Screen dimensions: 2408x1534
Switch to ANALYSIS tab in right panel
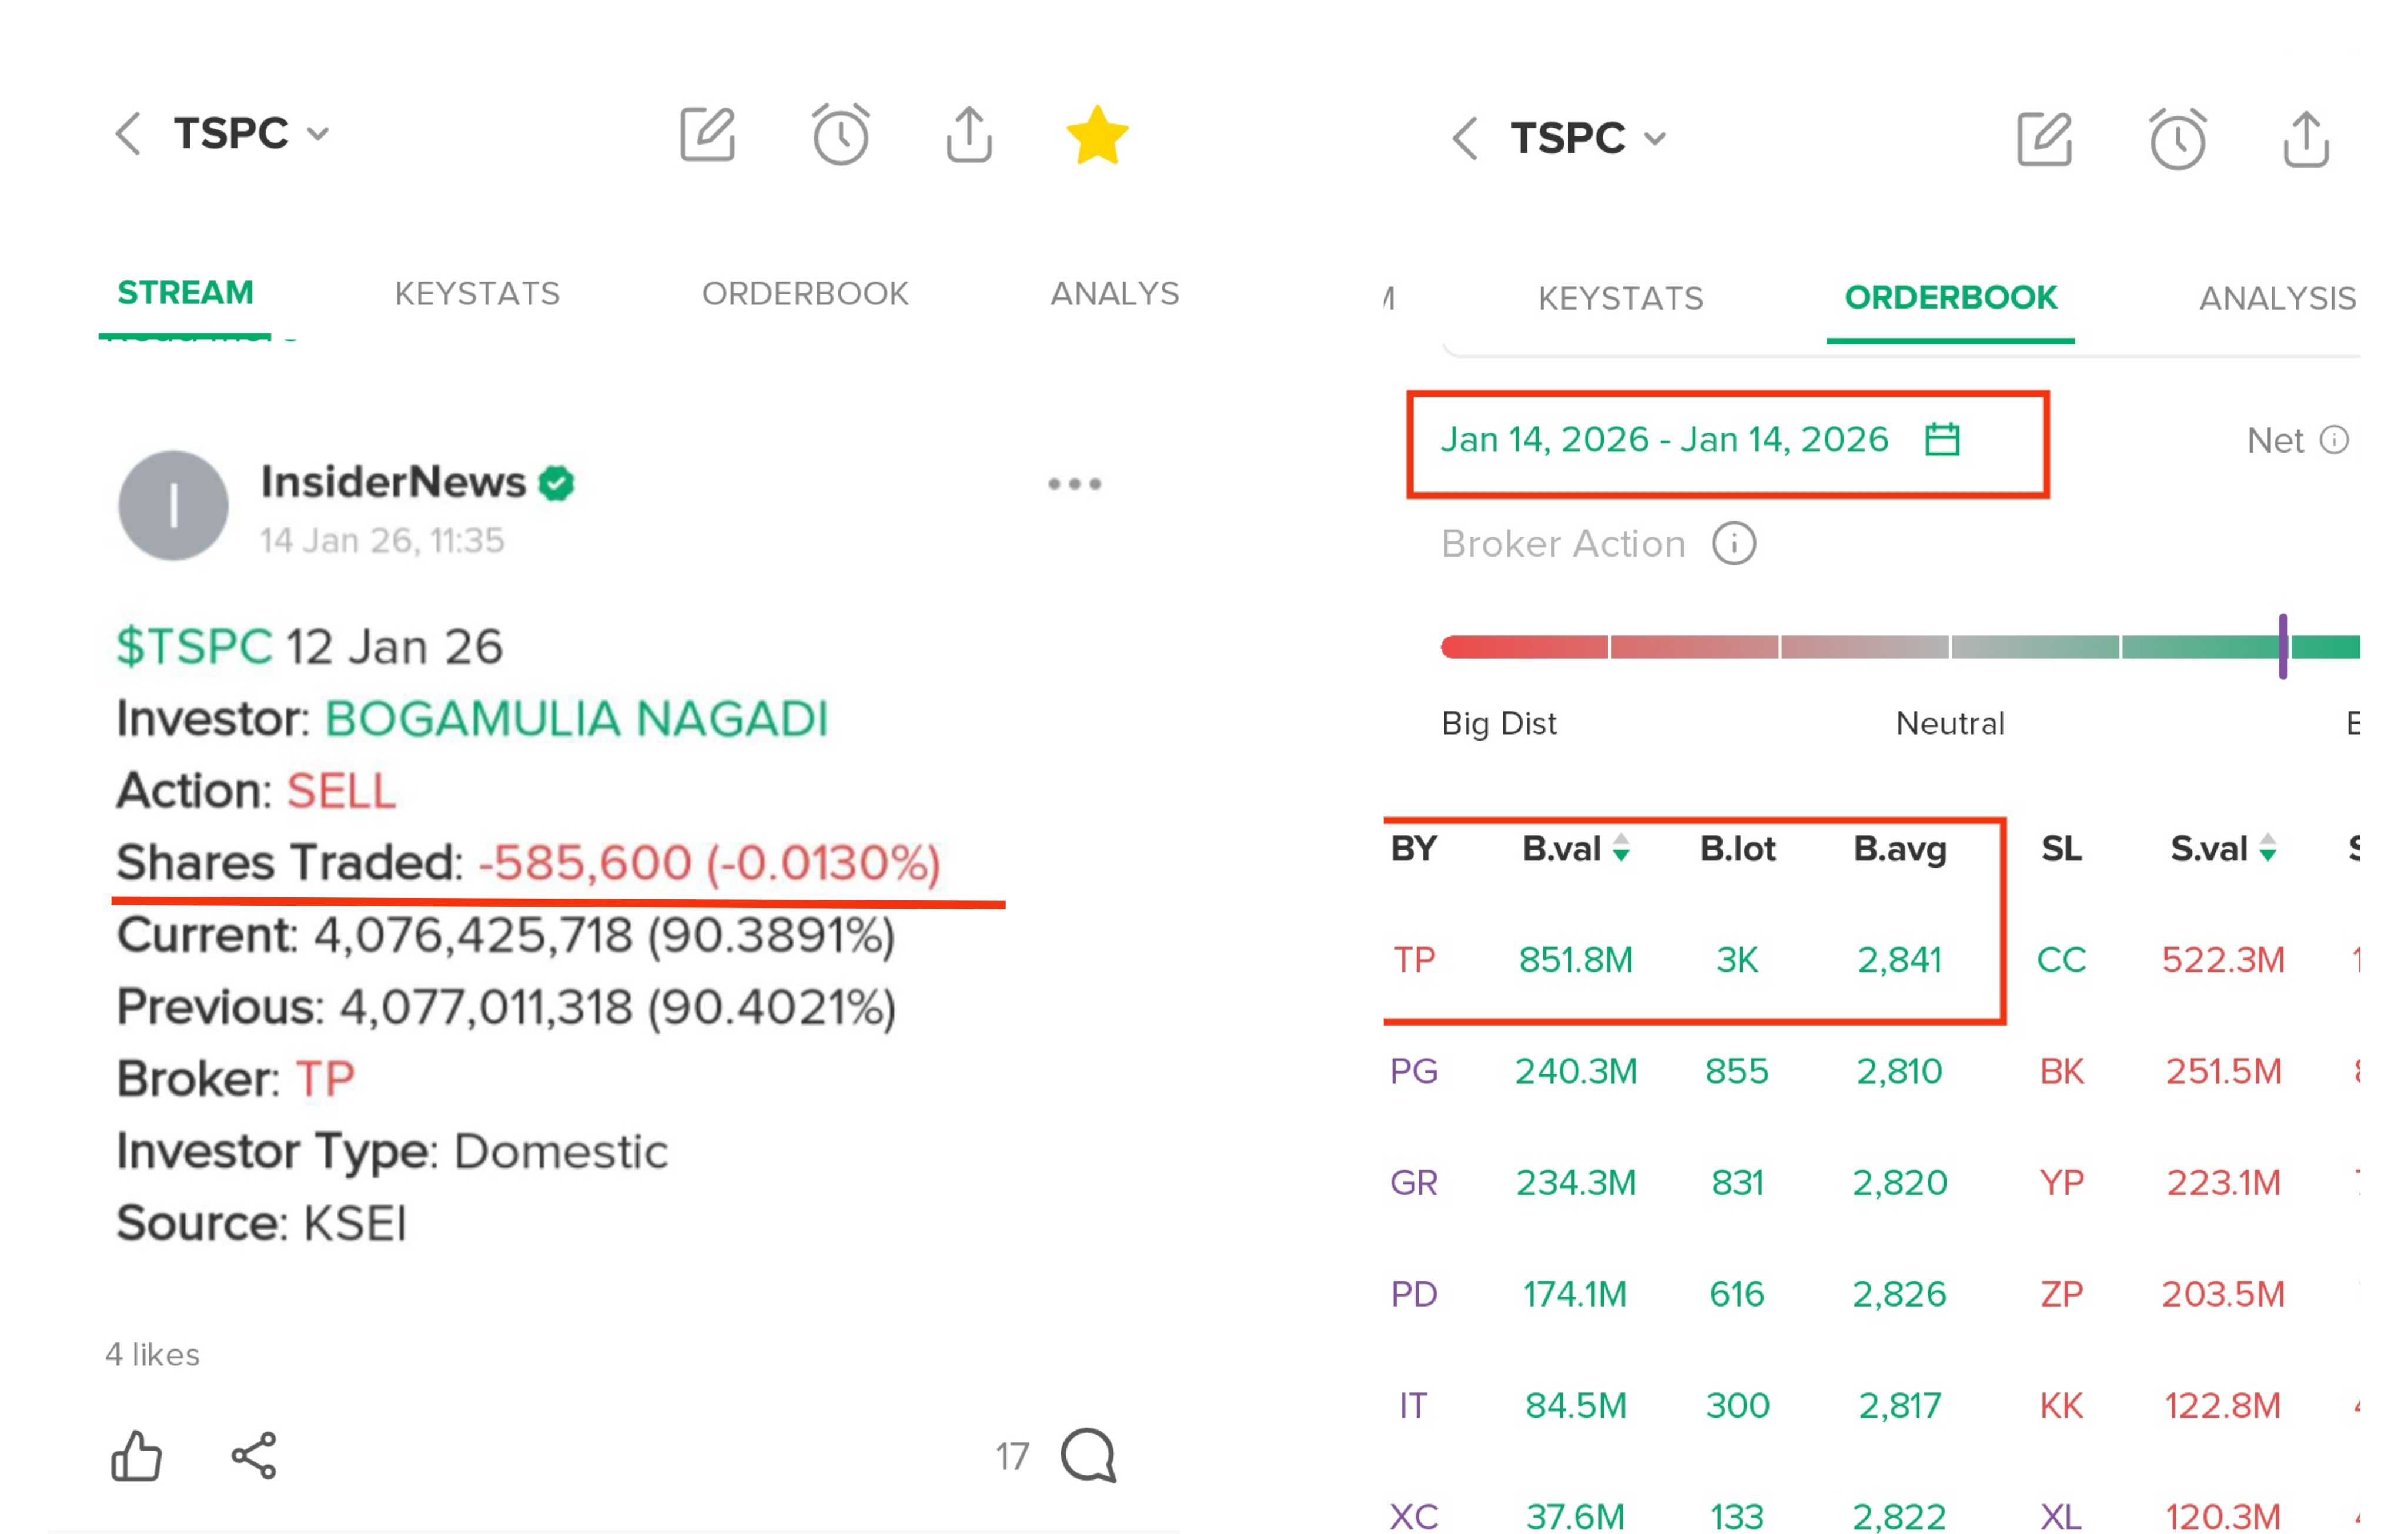[x=2276, y=298]
